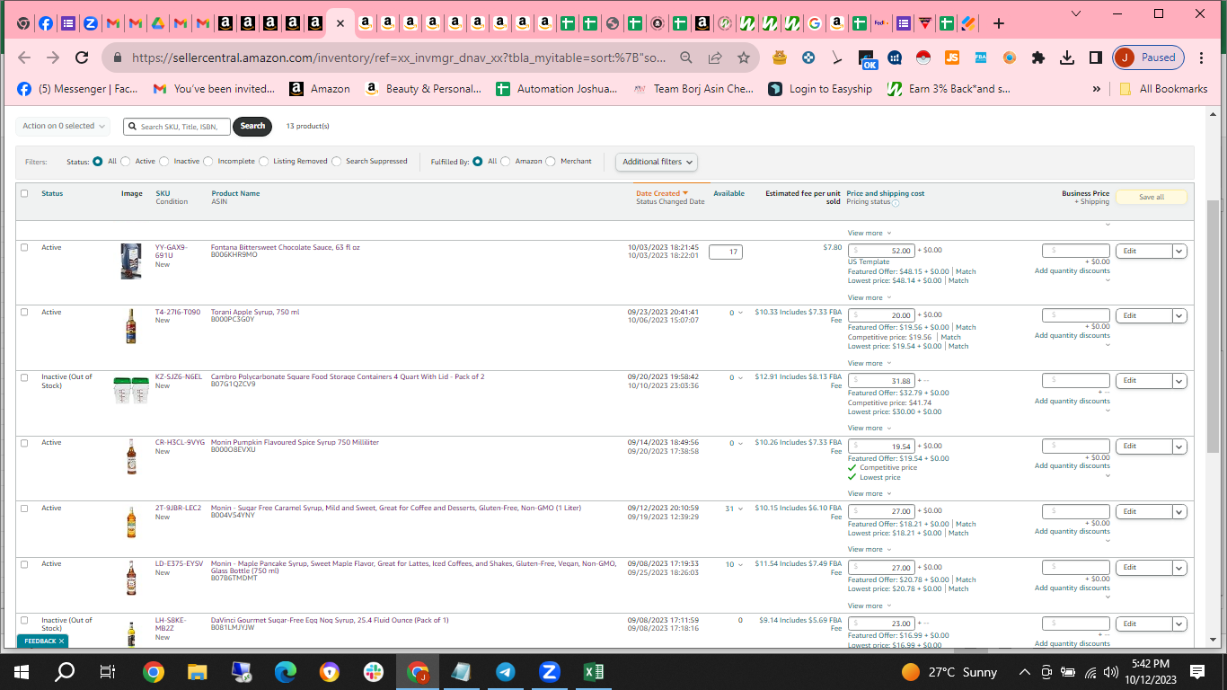Open the Extensions puzzle piece icon
Viewport: 1227px width, 690px height.
click(x=1038, y=57)
